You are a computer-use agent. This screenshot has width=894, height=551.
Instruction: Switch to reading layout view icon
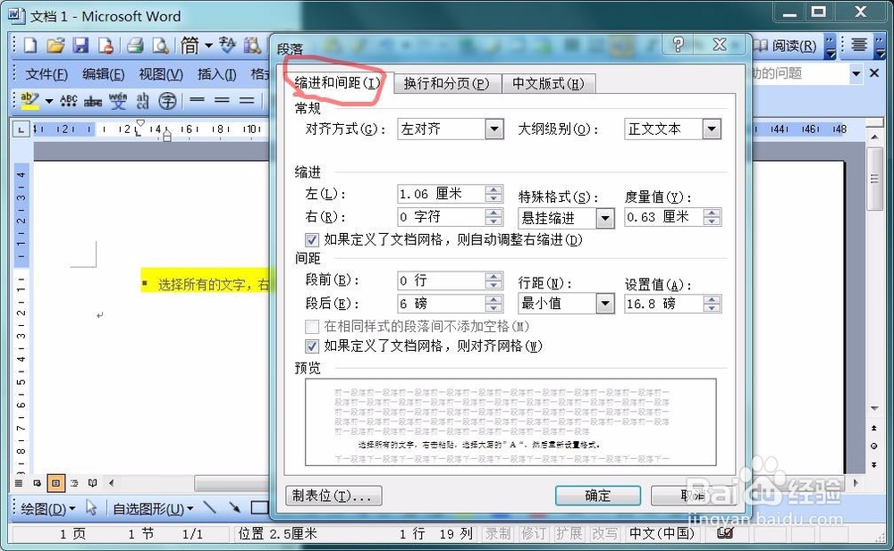click(92, 483)
